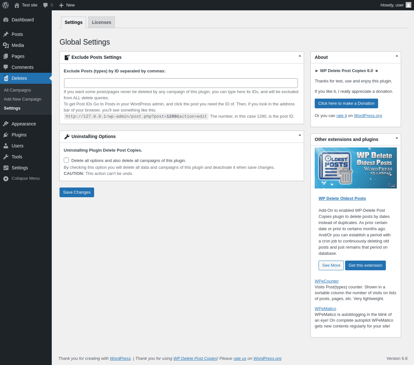Click the Tools wrench icon in sidebar
This screenshot has height=365, width=414.
[x=6, y=157]
